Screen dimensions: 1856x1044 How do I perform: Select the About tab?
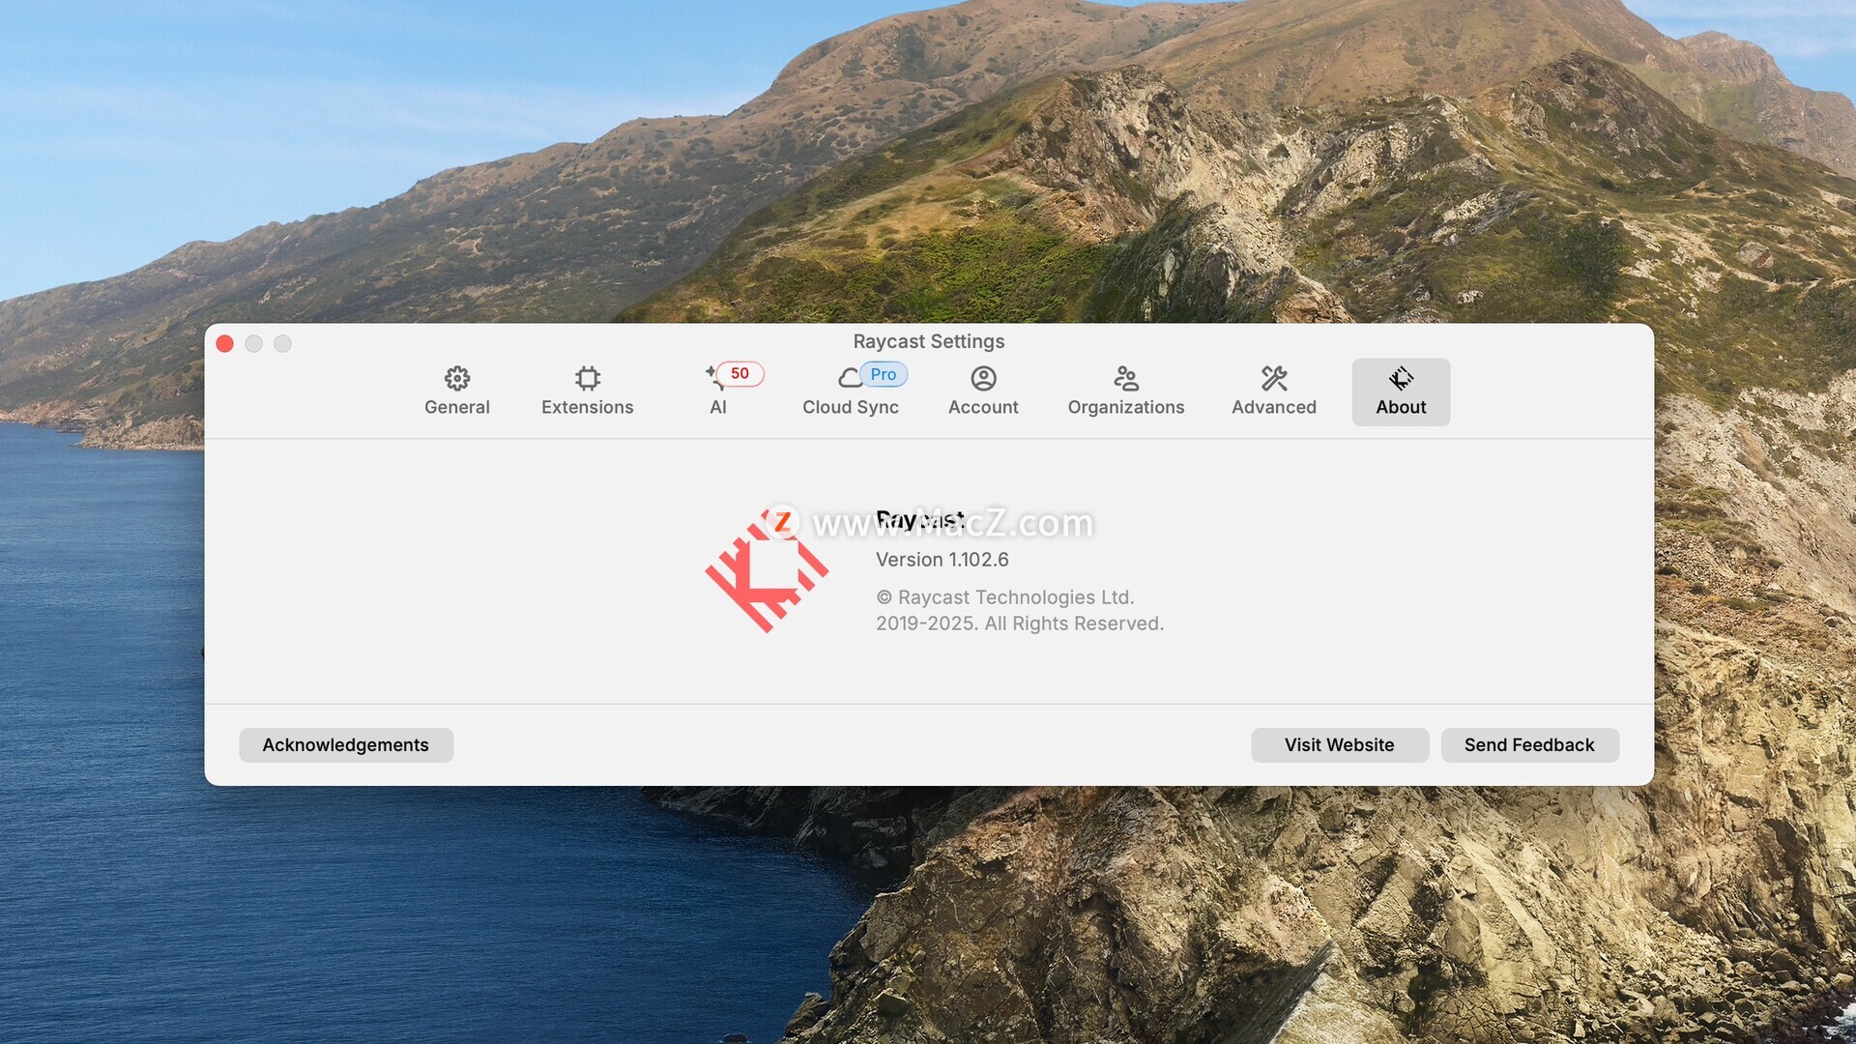pos(1401,391)
